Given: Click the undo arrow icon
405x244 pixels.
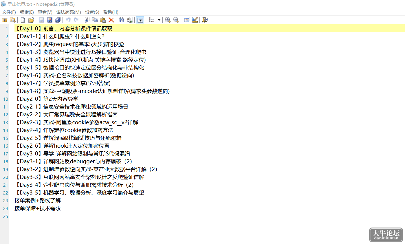Looking at the screenshot, I should [68, 20].
